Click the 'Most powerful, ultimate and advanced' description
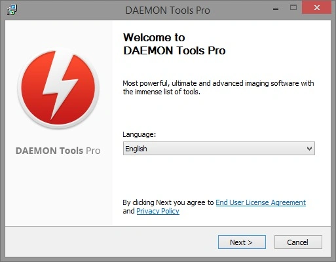The width and height of the screenshot is (336, 262). 218,87
